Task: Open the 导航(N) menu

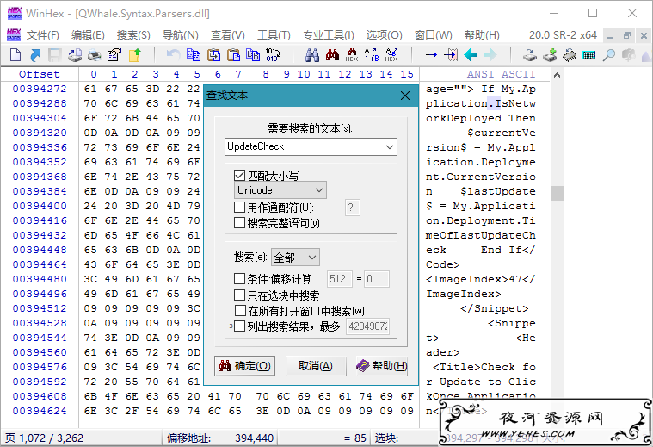Action: coord(180,35)
